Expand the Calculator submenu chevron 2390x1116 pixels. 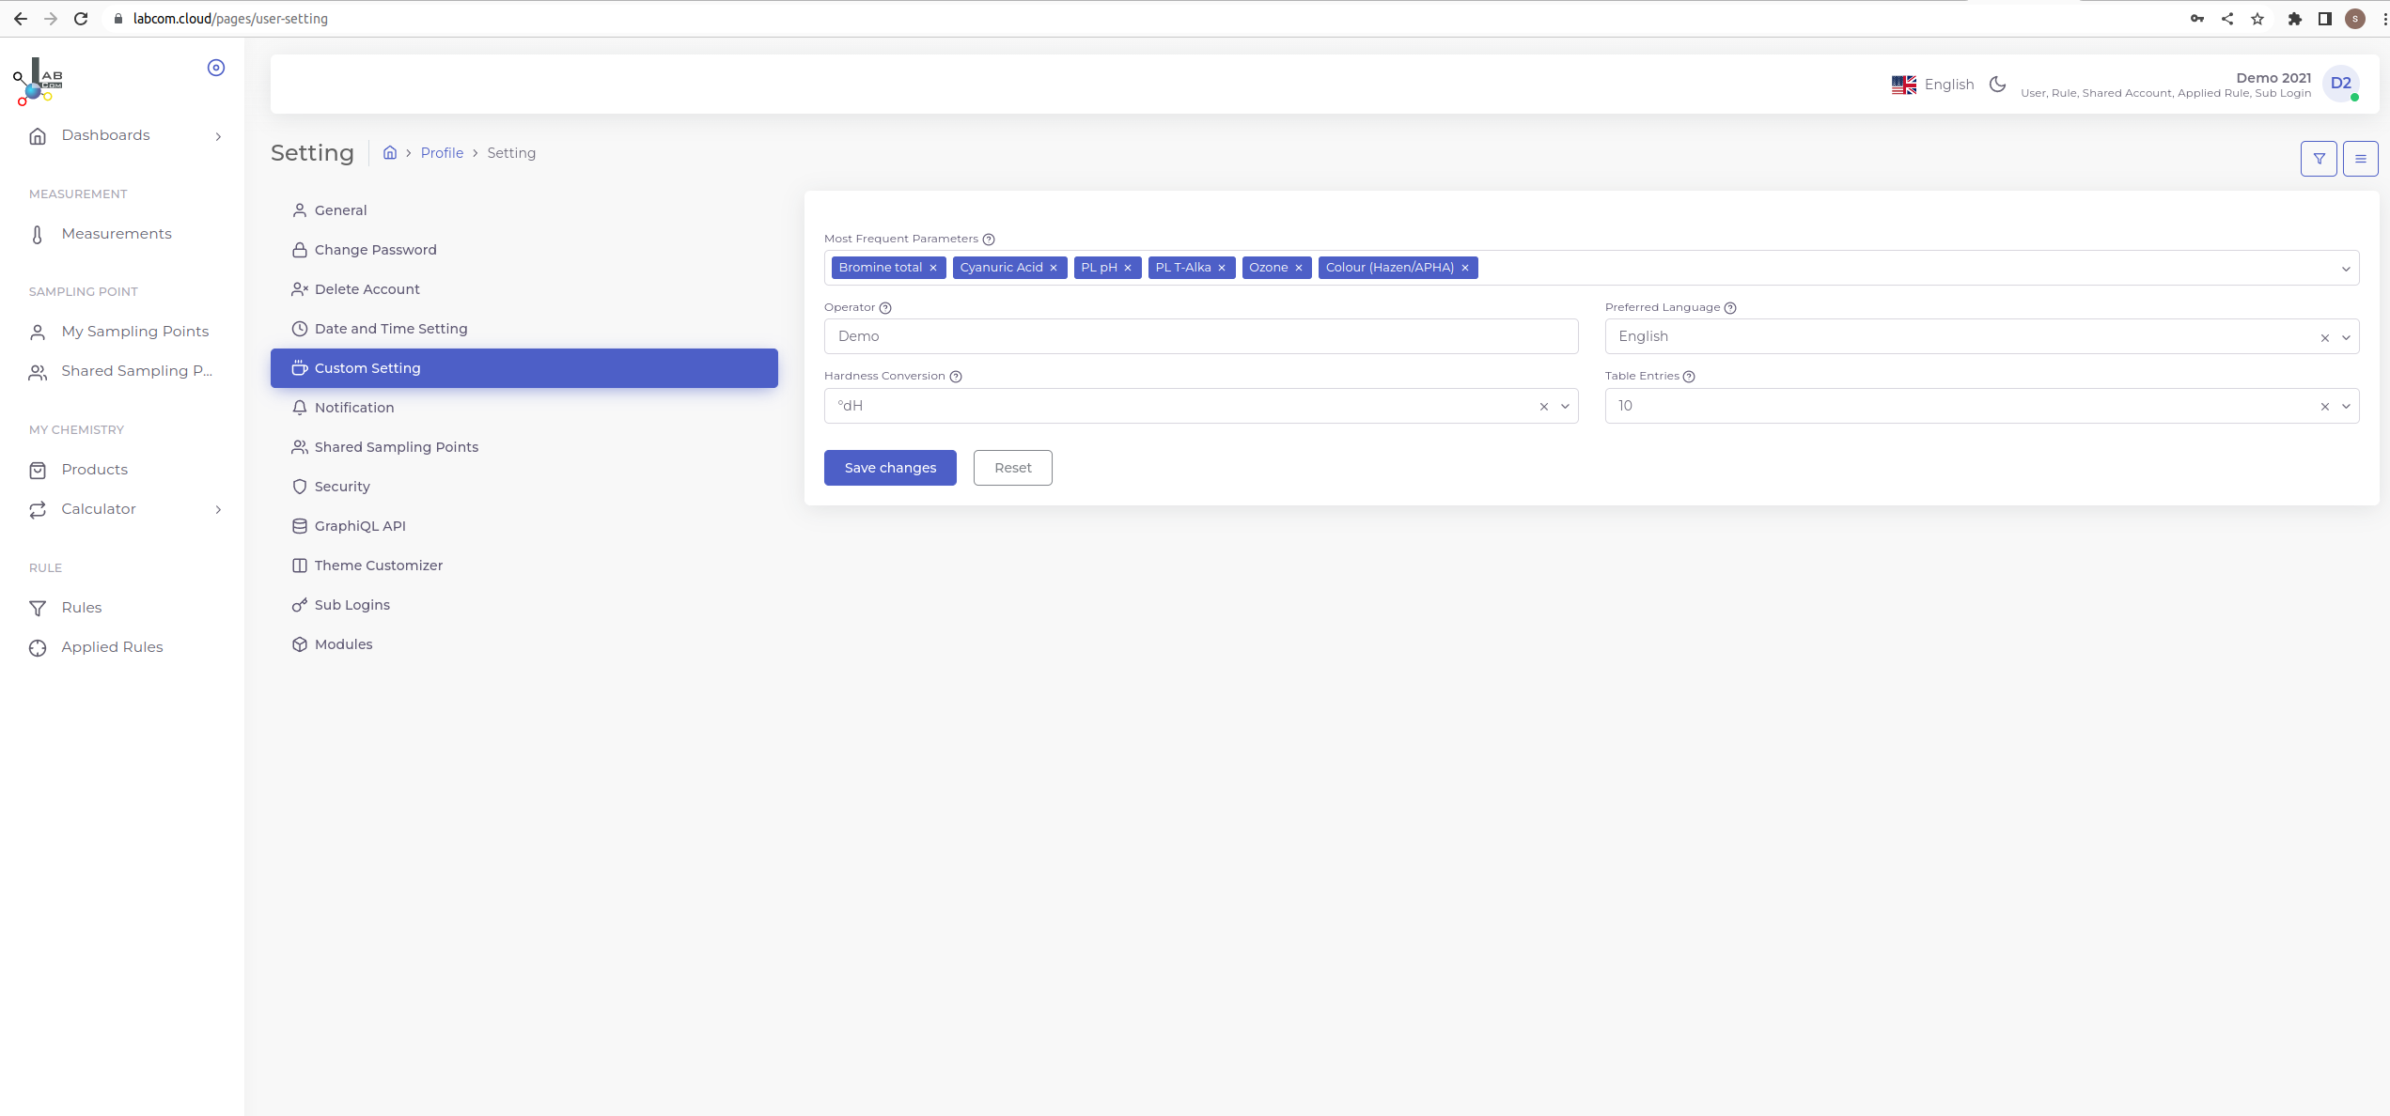tap(218, 509)
